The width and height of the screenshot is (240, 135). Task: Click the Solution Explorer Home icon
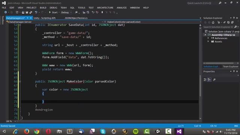tap(213, 22)
